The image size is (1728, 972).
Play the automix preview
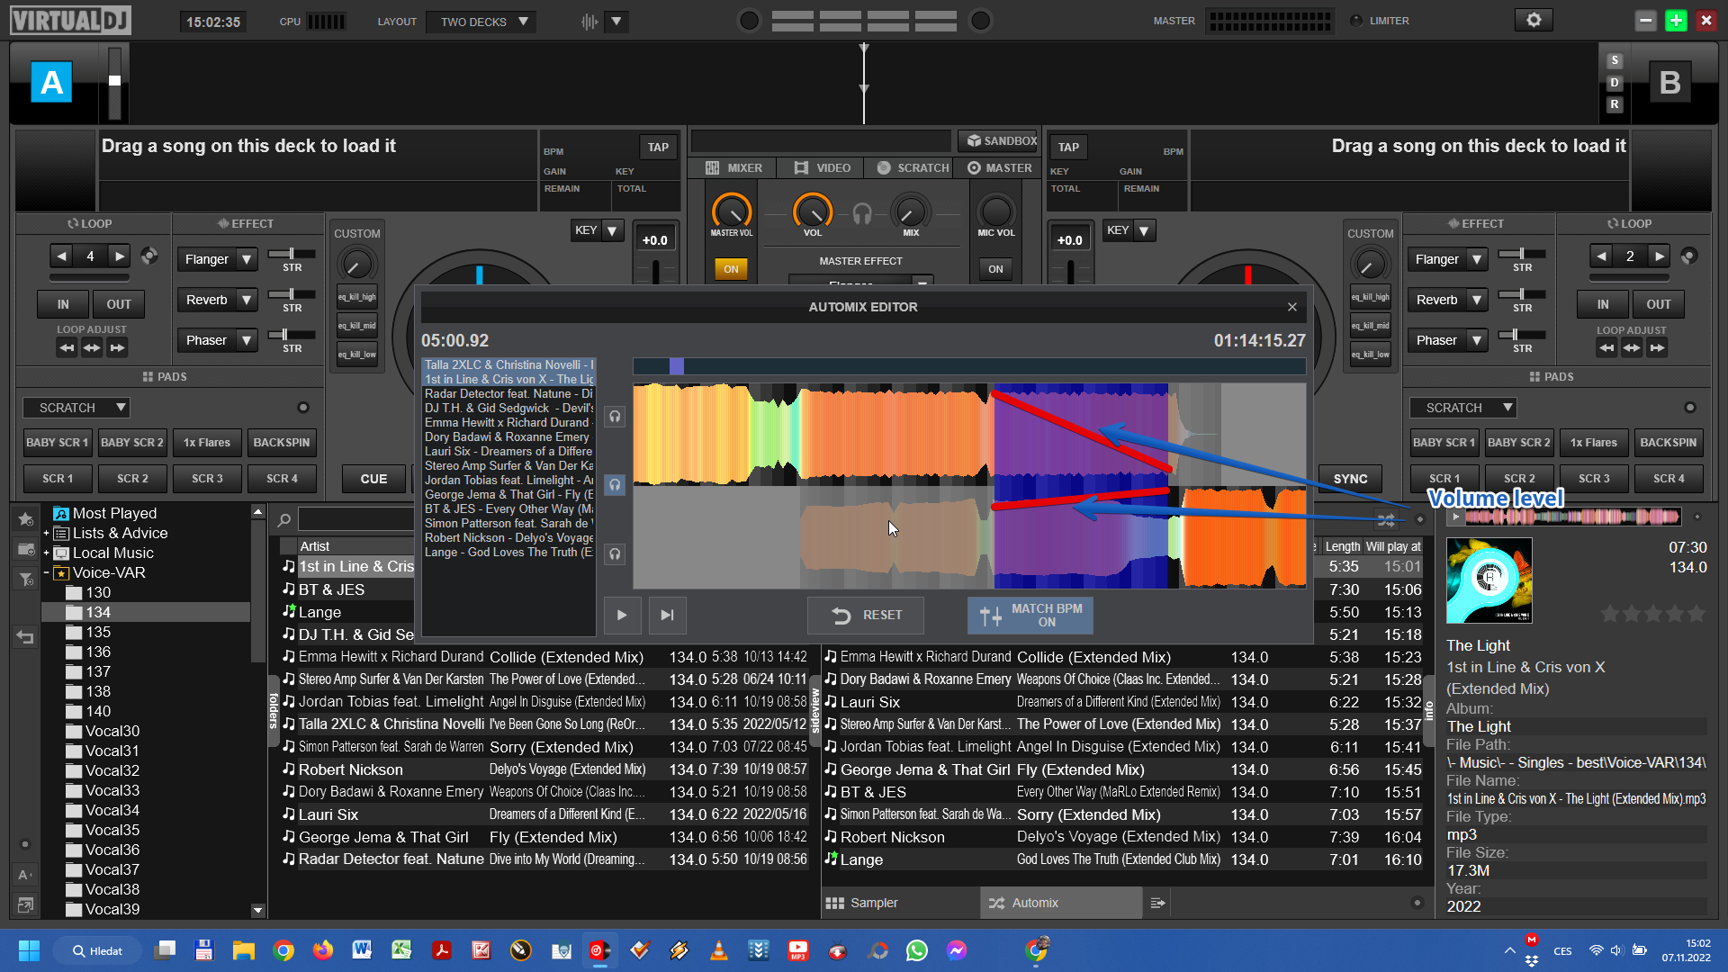(x=622, y=615)
